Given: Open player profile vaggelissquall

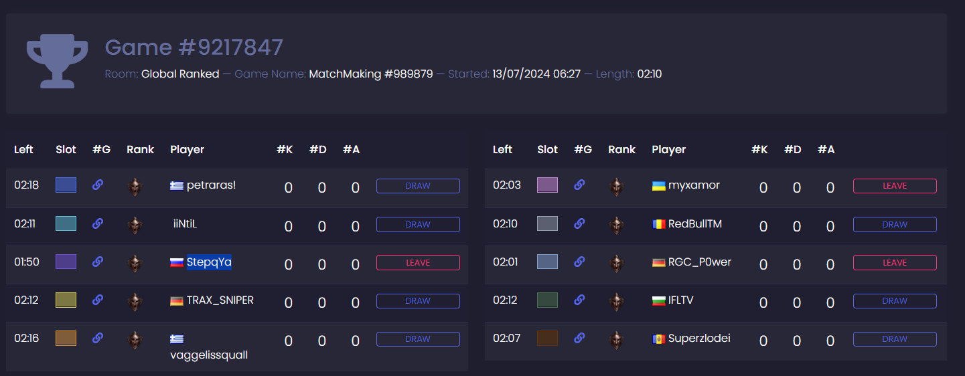Looking at the screenshot, I should point(209,355).
